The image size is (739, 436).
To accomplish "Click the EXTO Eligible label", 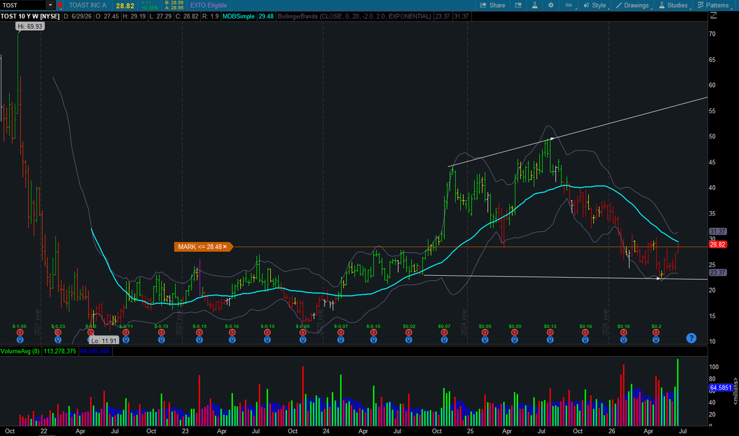I will pyautogui.click(x=209, y=5).
